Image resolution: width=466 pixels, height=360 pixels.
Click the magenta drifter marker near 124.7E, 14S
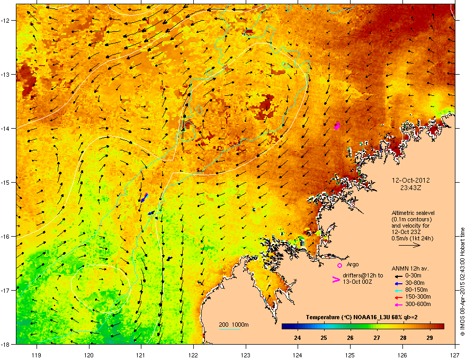(337, 125)
